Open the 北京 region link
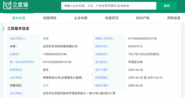 tap(46, 86)
